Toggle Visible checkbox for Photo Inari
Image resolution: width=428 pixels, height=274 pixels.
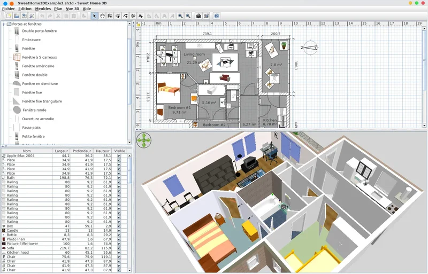pos(119,239)
